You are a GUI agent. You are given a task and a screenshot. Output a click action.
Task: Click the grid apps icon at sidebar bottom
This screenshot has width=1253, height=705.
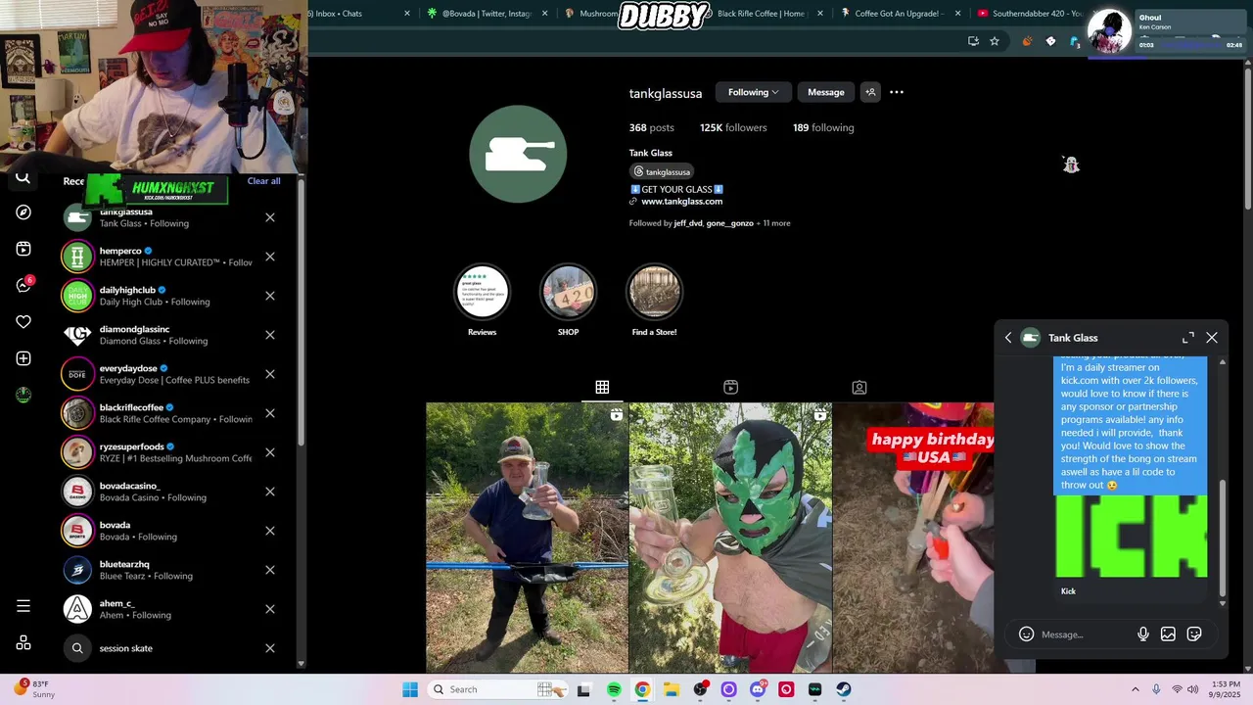pos(23,643)
